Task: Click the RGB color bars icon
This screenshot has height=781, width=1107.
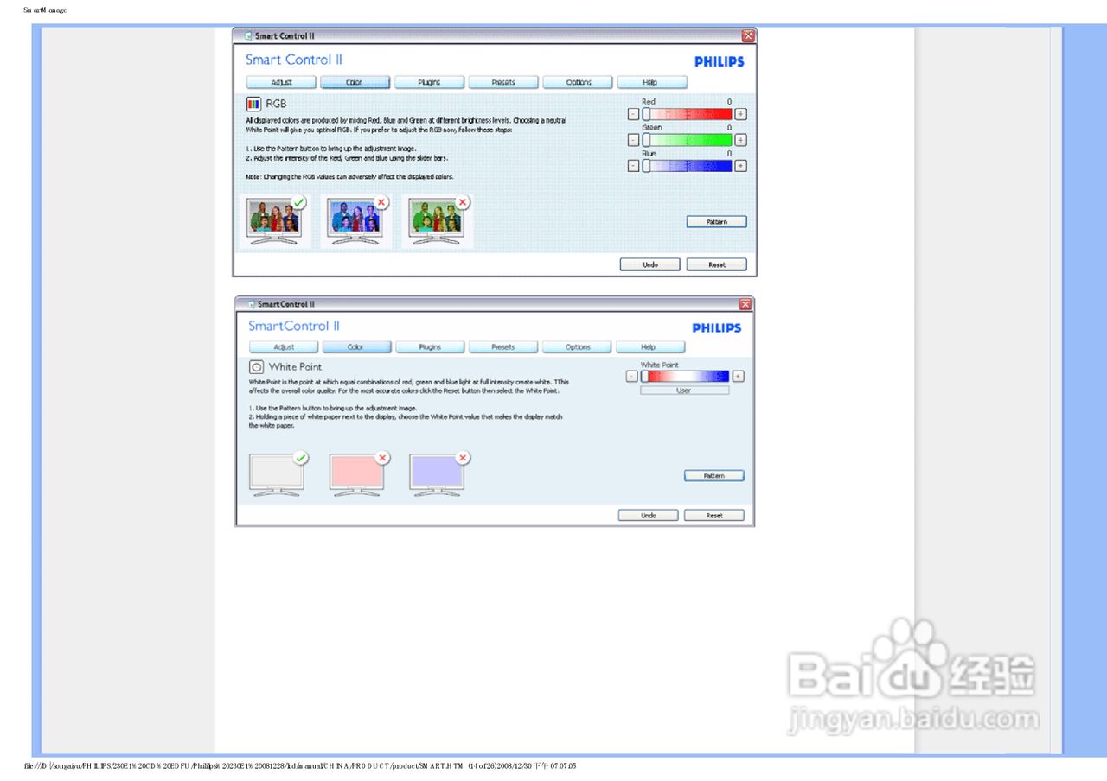Action: [x=253, y=104]
